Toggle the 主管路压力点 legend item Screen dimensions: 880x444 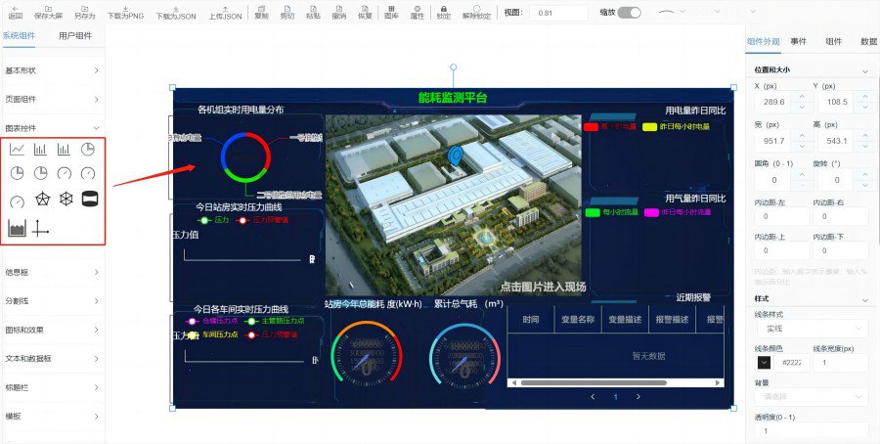point(276,321)
